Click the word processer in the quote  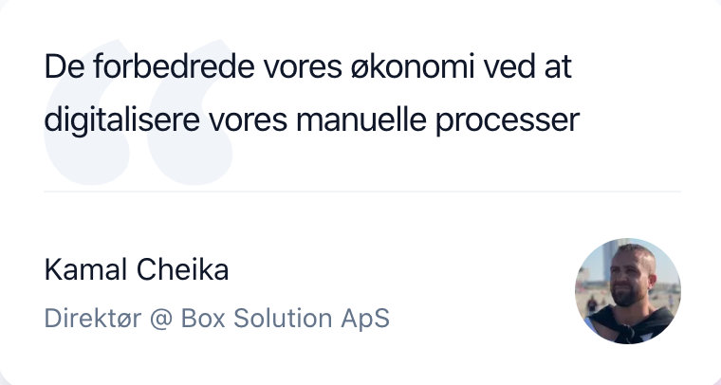click(x=513, y=122)
